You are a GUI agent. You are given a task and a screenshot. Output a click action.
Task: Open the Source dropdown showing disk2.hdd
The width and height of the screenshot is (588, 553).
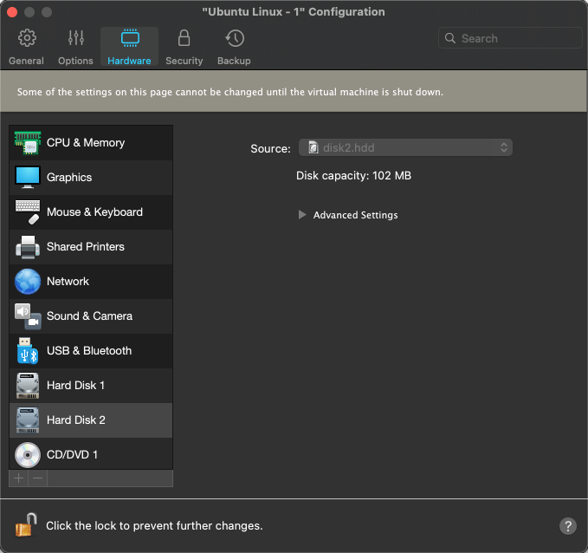405,147
